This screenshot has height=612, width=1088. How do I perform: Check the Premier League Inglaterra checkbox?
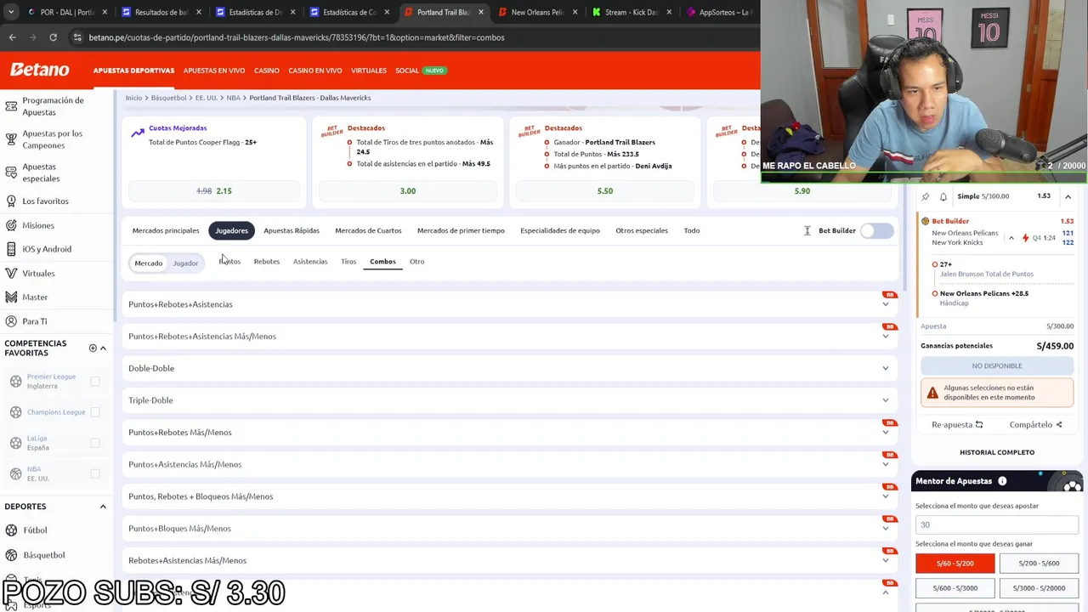point(95,381)
